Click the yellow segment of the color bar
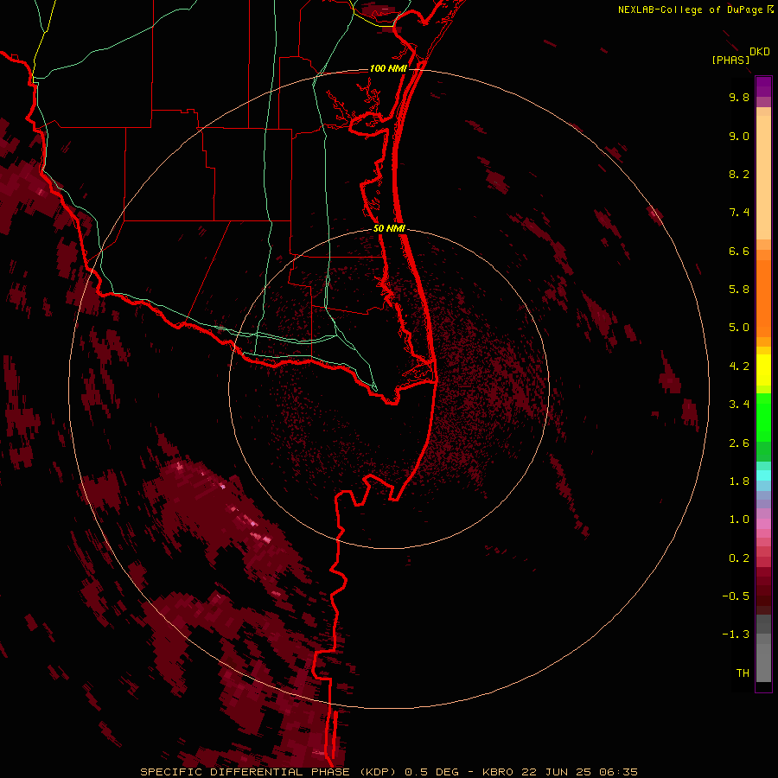 [763, 370]
